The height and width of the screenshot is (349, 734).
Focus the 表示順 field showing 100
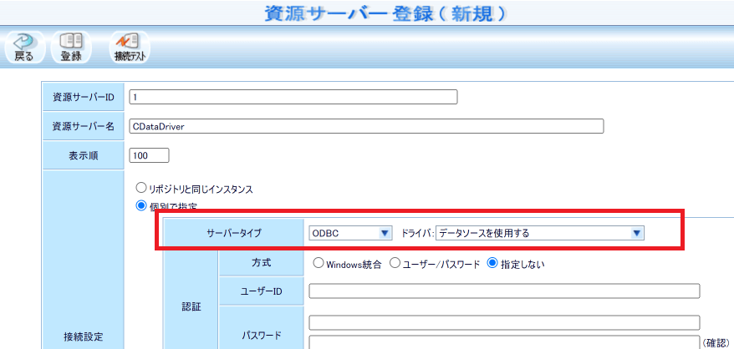pos(149,155)
